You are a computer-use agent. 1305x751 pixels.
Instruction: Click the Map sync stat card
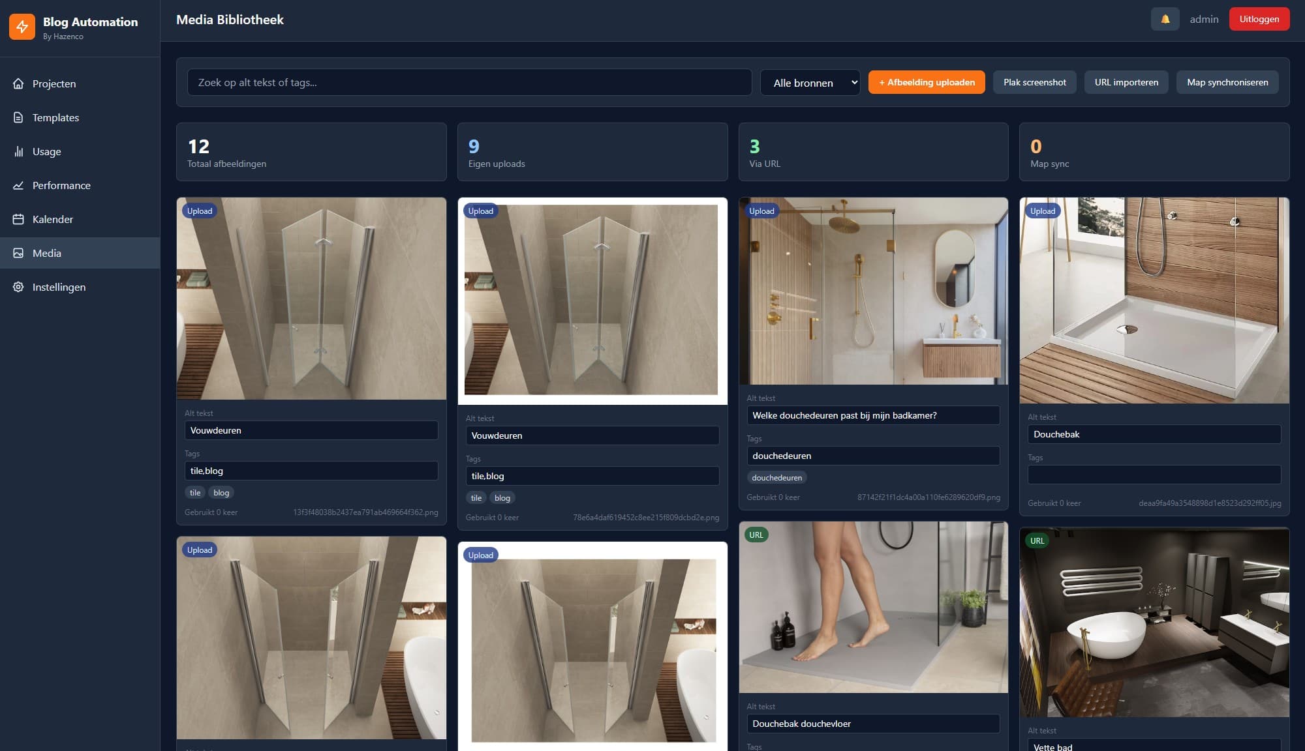[x=1154, y=152]
